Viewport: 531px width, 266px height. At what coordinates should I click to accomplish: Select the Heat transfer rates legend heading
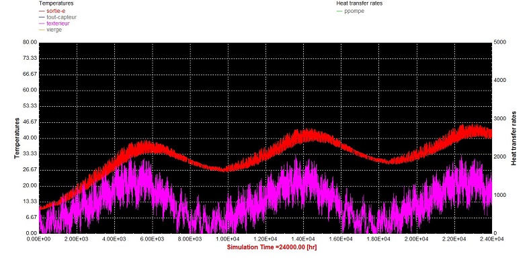coord(360,3)
